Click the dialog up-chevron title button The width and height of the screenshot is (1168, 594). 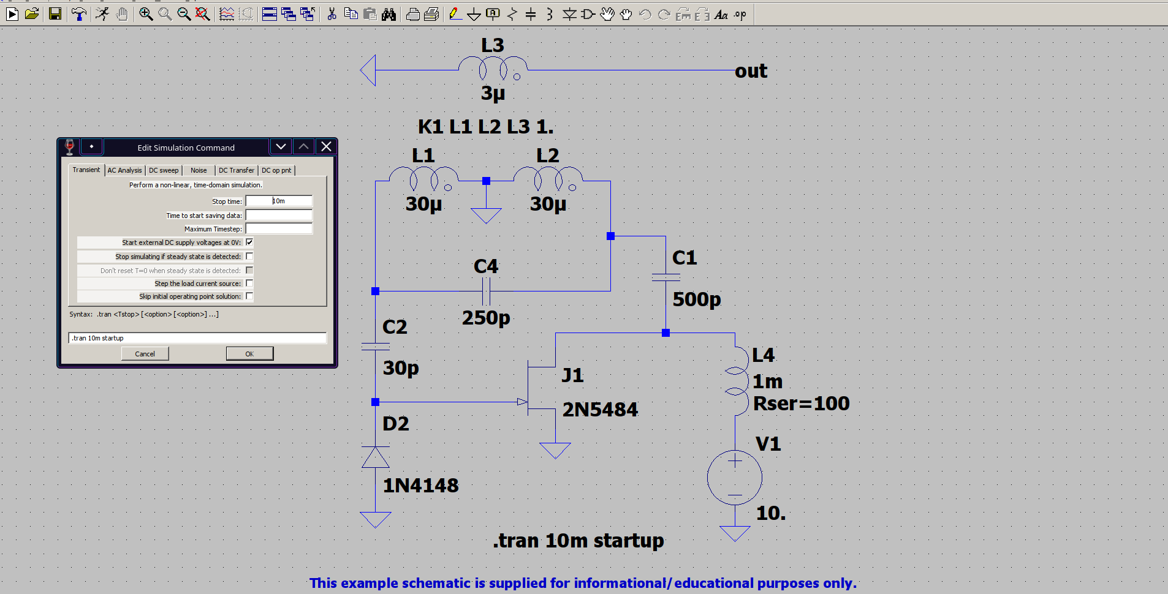pos(303,147)
